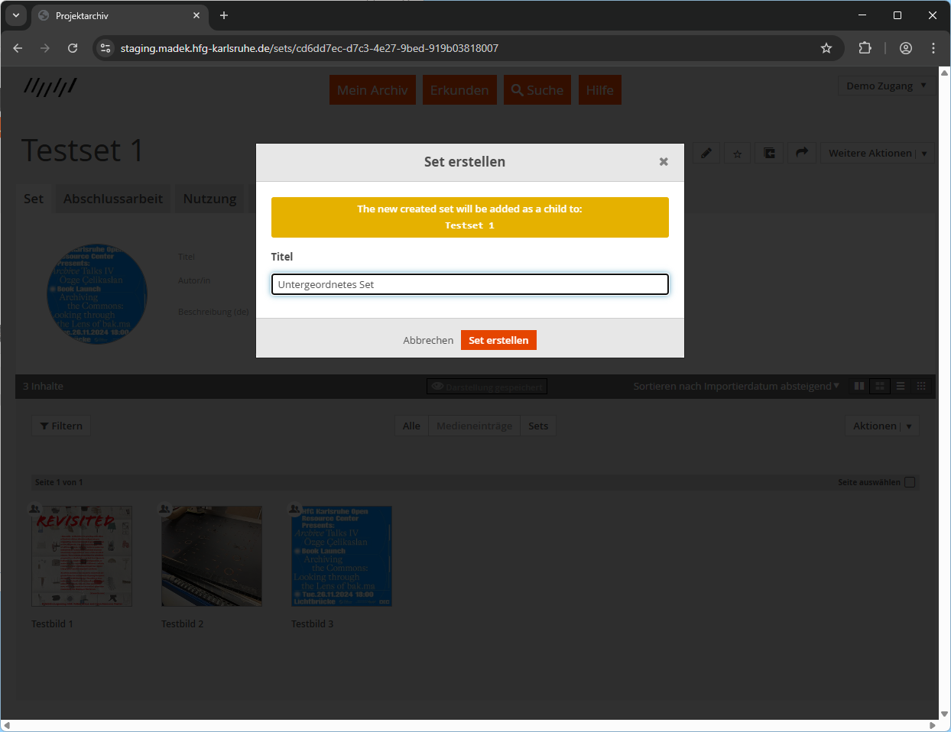This screenshot has width=951, height=732.
Task: Toggle the Seite auswählen checkbox
Action: click(910, 482)
